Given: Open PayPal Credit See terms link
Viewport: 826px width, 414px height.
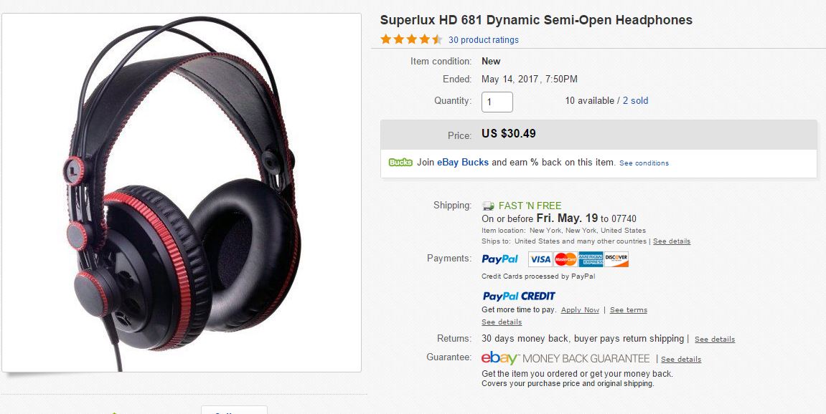Looking at the screenshot, I should (629, 310).
